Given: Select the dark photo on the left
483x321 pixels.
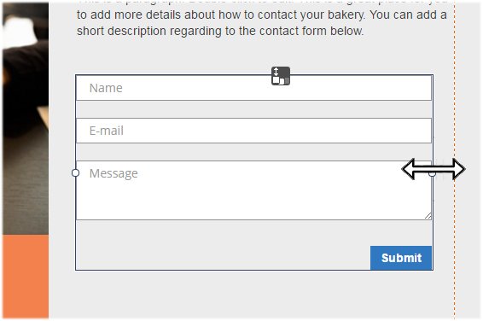Looking at the screenshot, I should pyautogui.click(x=26, y=119).
